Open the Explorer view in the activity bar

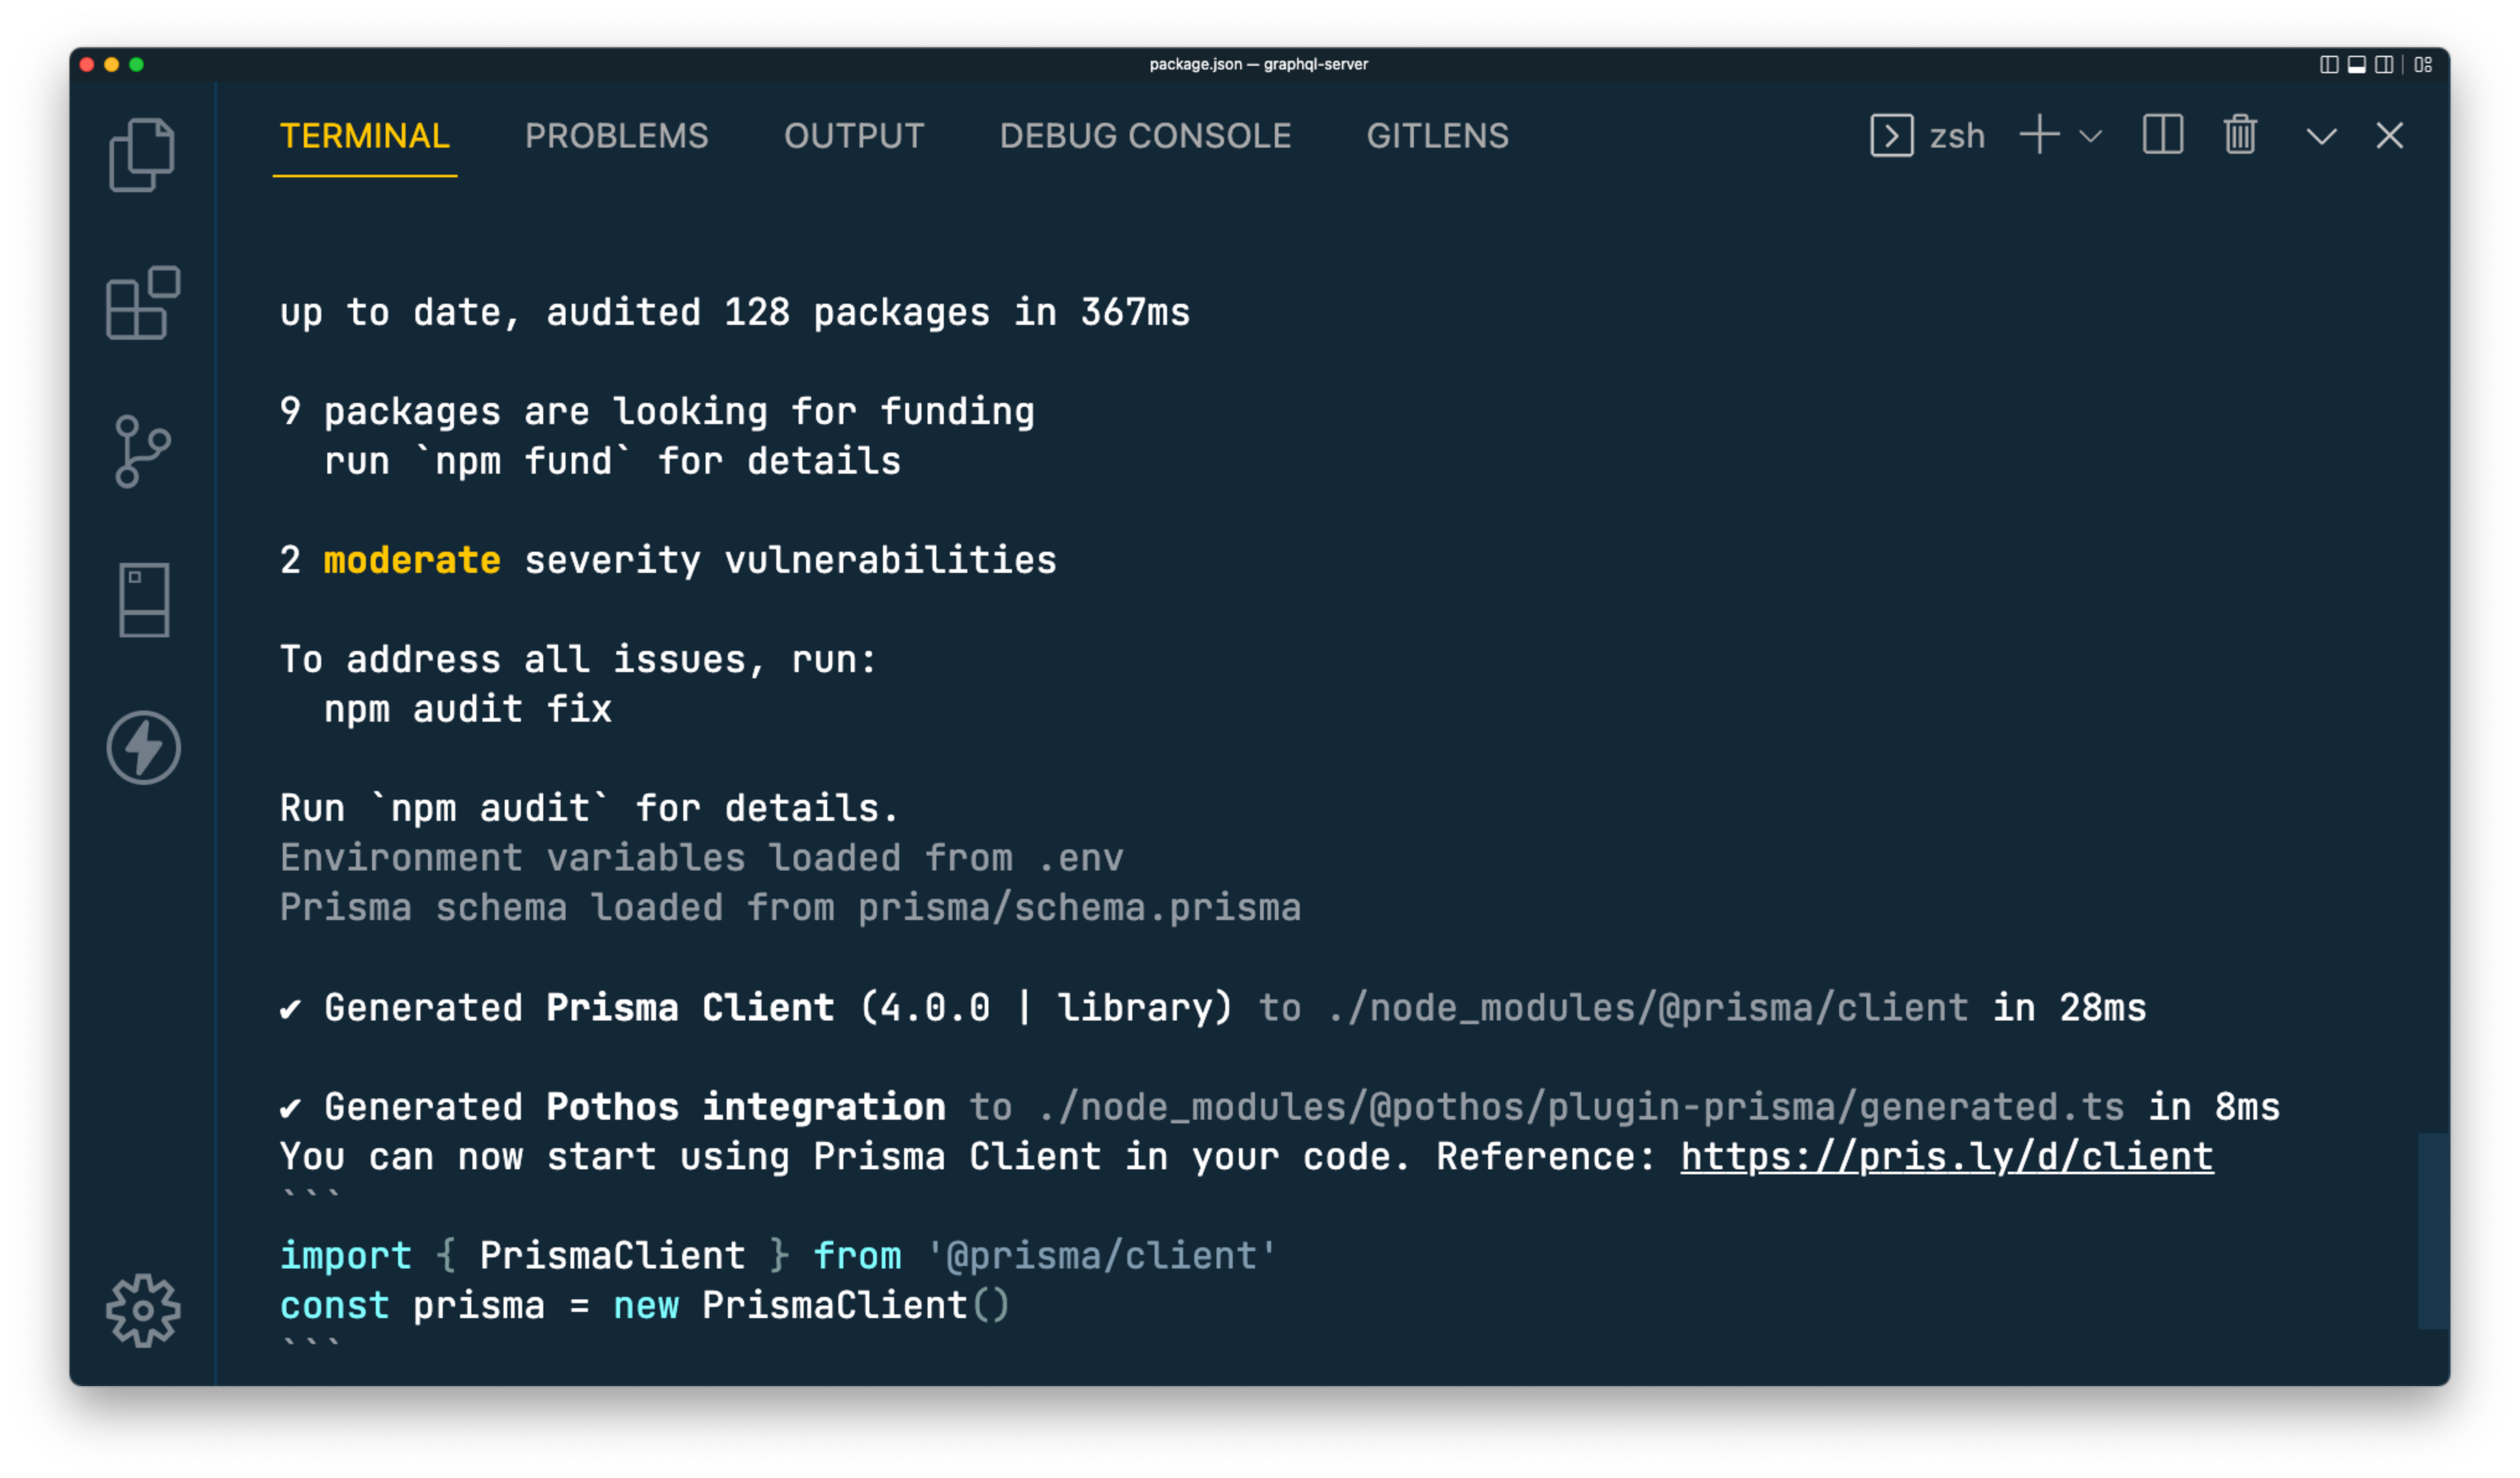click(142, 155)
